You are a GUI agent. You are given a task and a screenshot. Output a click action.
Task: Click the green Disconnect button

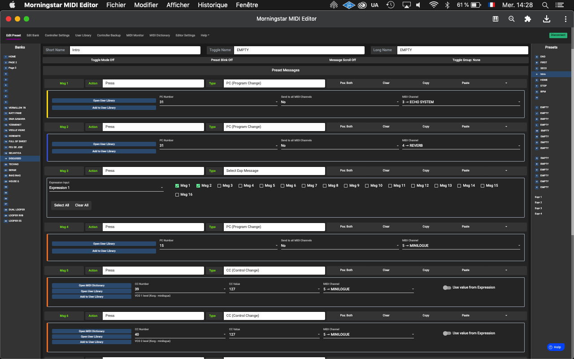coord(558,35)
